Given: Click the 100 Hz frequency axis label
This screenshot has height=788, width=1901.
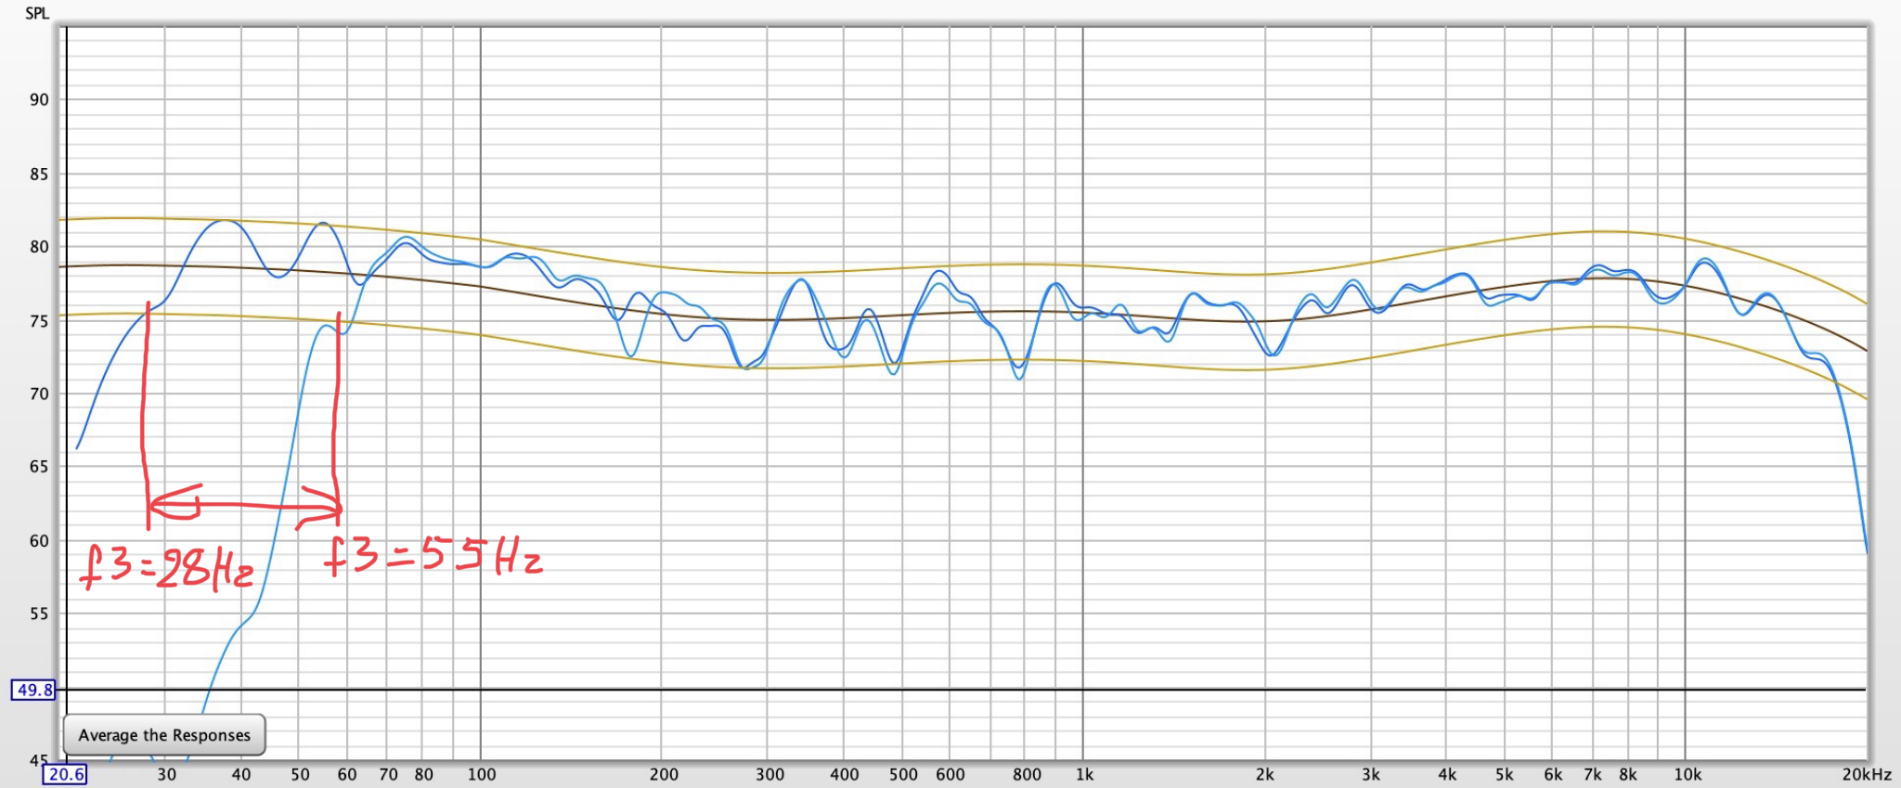Looking at the screenshot, I should pyautogui.click(x=482, y=774).
